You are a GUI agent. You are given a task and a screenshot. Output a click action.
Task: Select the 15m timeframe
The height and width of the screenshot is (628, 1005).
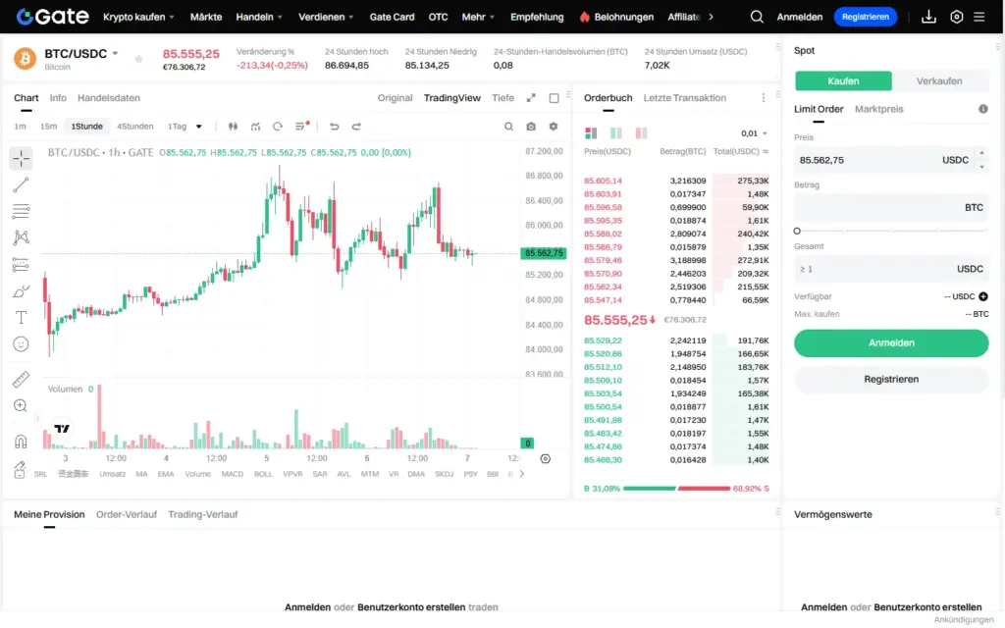[49, 127]
